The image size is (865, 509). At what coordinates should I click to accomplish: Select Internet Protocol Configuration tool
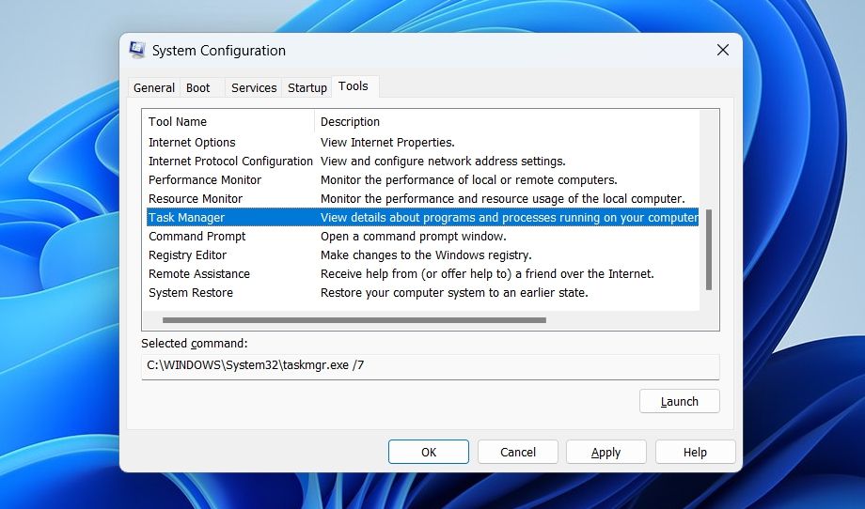click(422, 162)
